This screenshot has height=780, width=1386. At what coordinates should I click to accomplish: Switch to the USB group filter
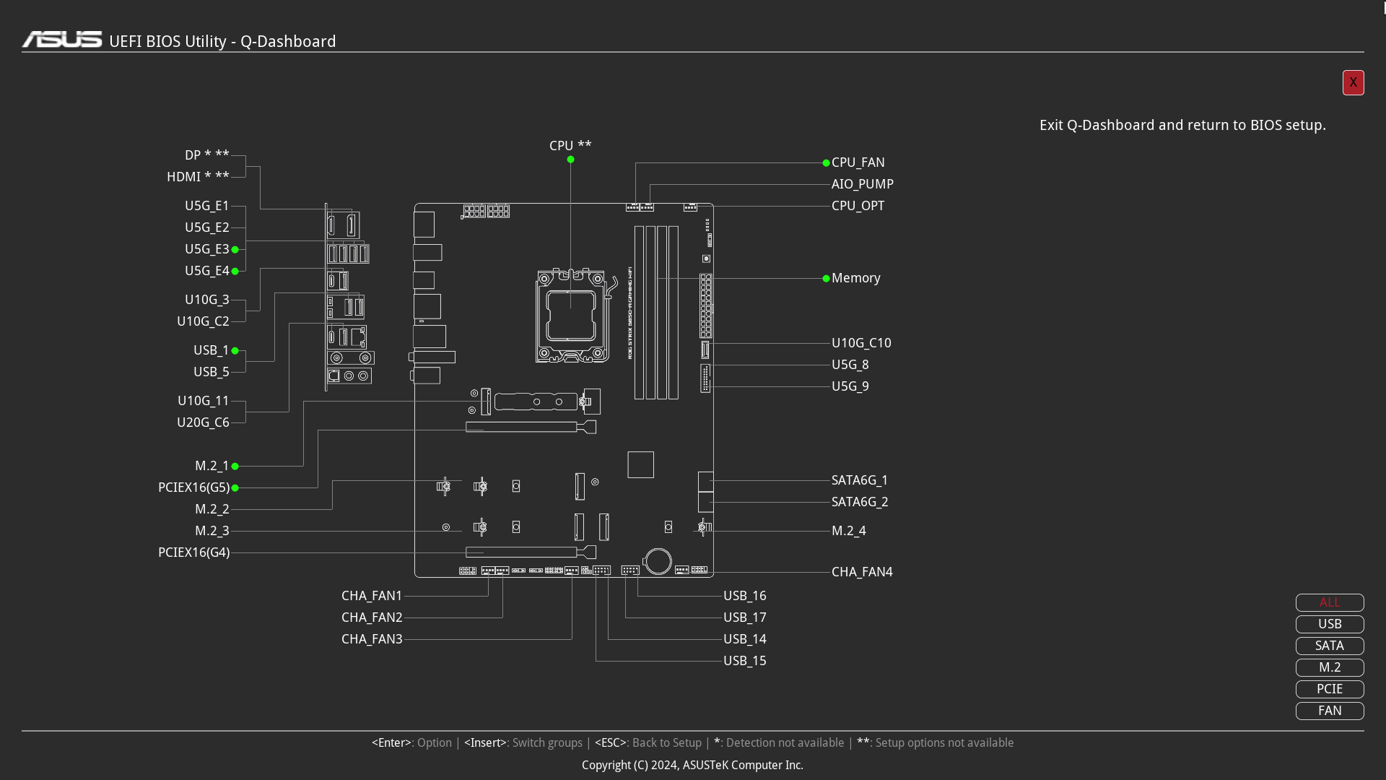coord(1330,624)
